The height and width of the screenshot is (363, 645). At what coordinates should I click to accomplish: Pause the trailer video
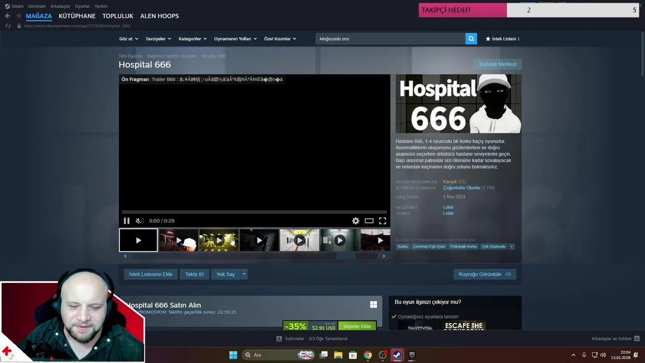(x=126, y=221)
